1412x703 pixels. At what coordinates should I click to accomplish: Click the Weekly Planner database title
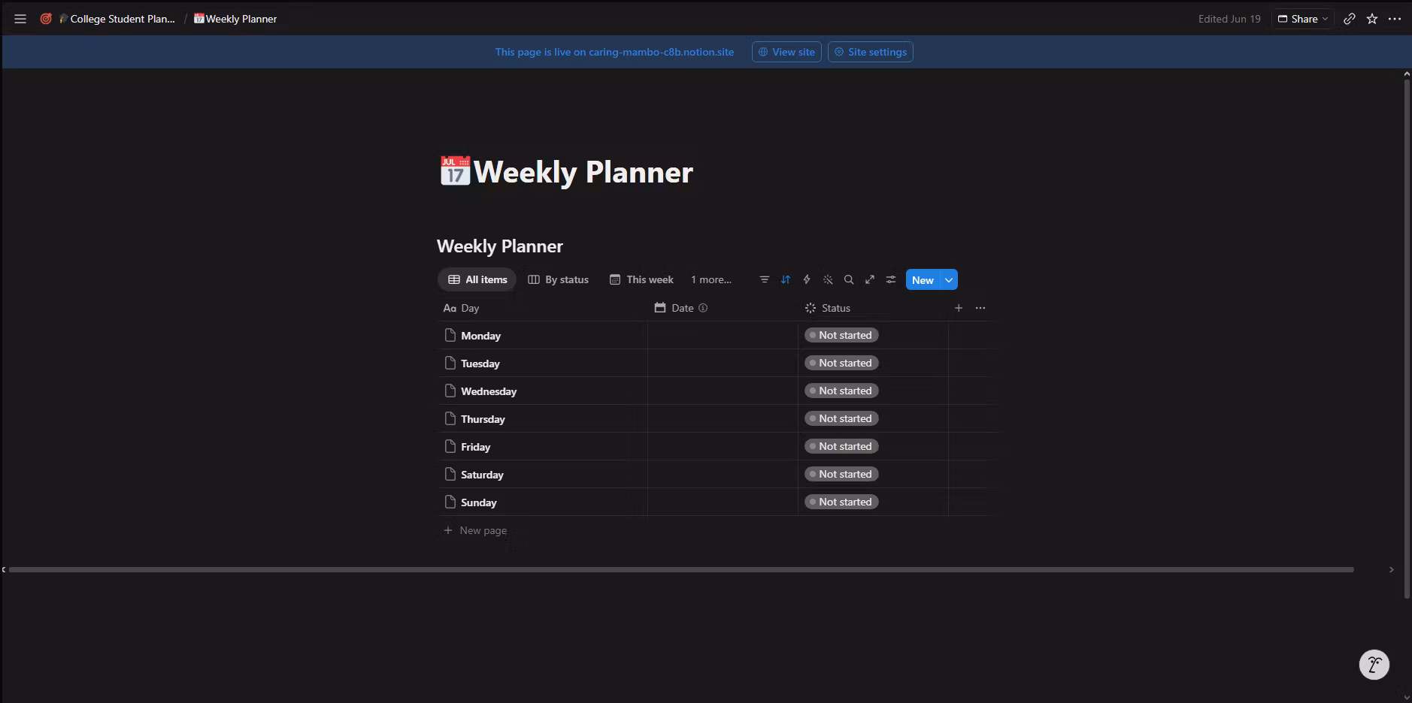(x=500, y=246)
